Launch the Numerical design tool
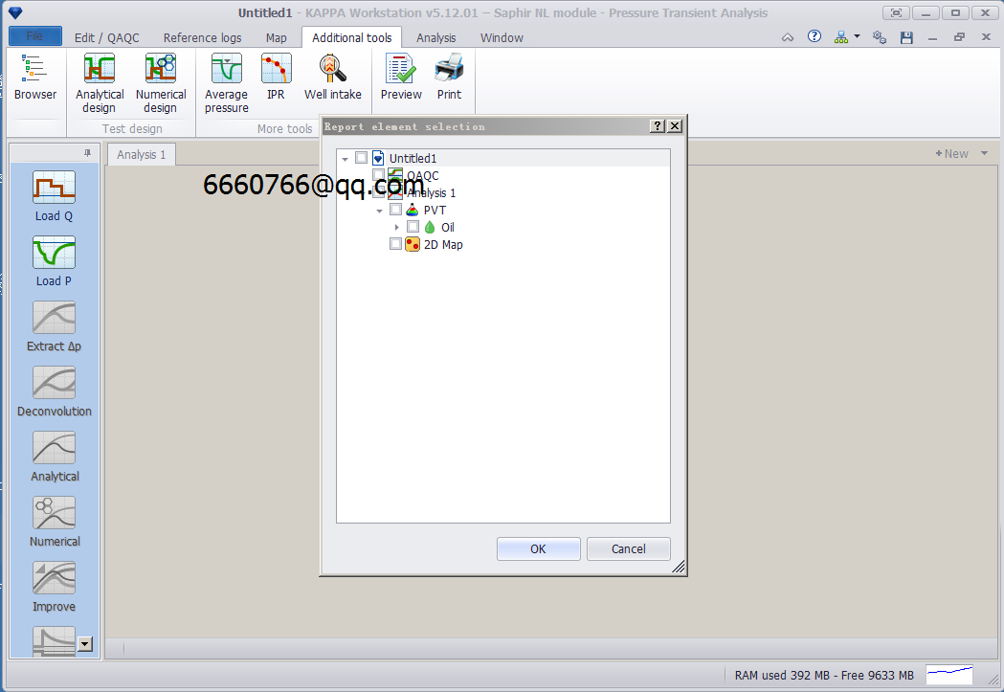Screen dimensions: 1004x692 pyautogui.click(x=161, y=83)
